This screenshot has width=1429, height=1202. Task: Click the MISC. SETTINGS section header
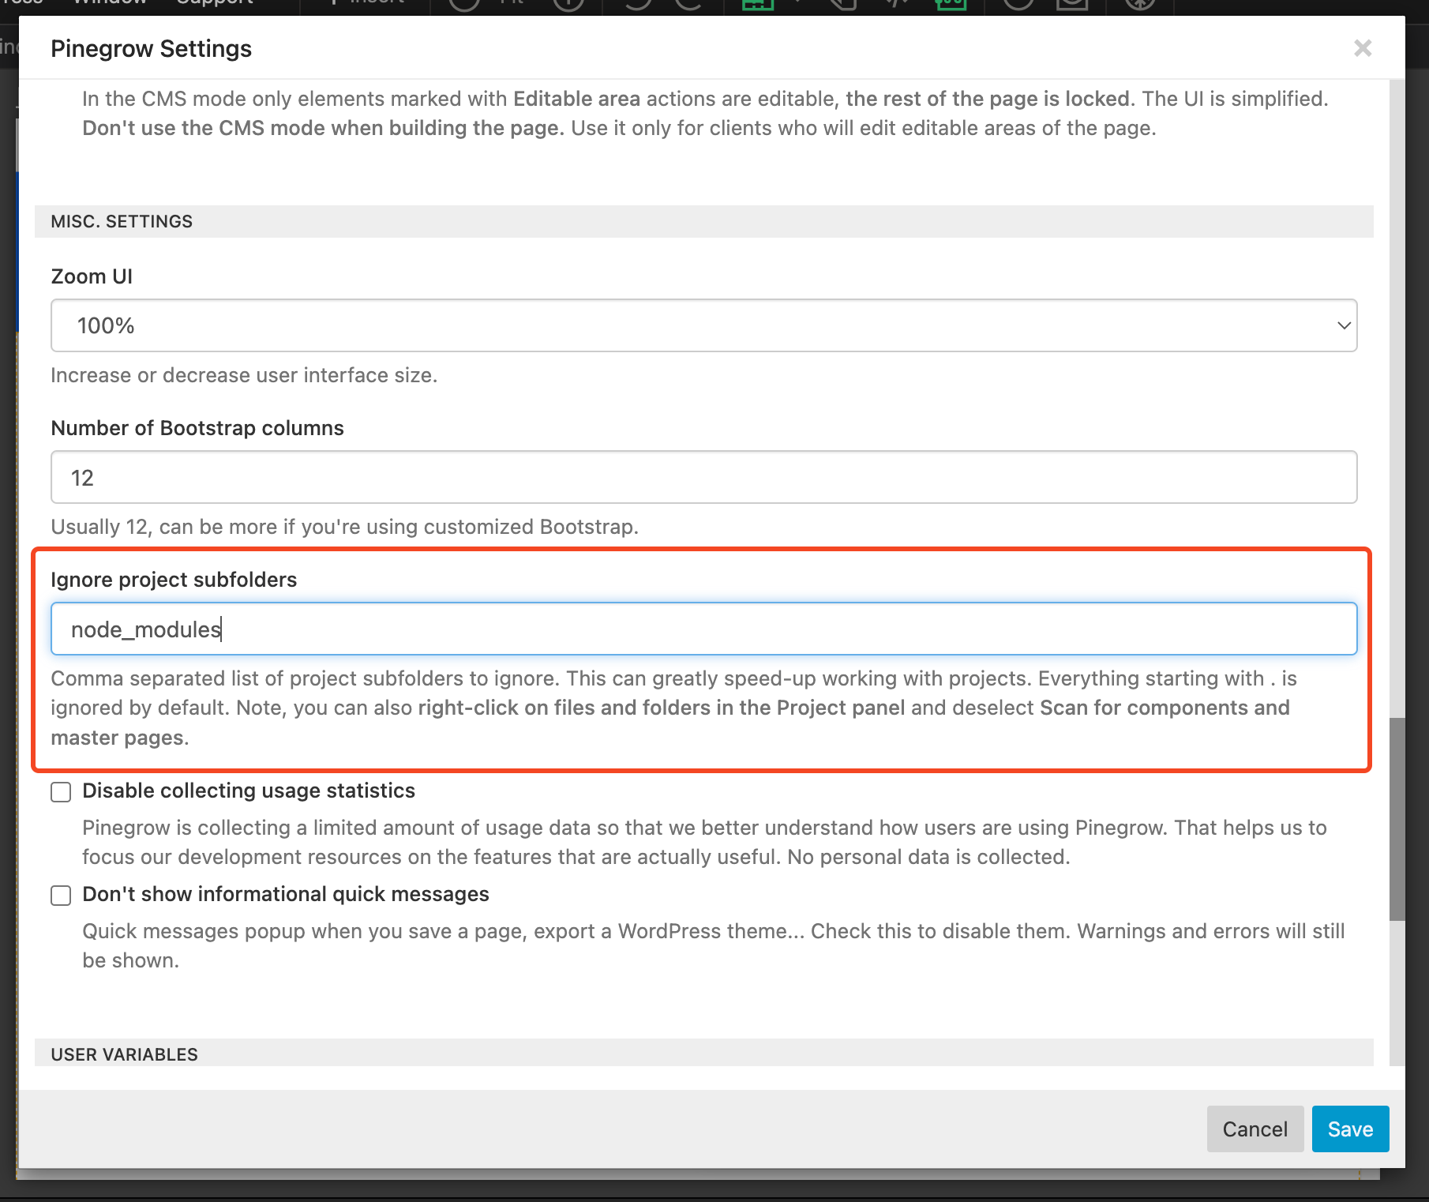pyautogui.click(x=703, y=221)
